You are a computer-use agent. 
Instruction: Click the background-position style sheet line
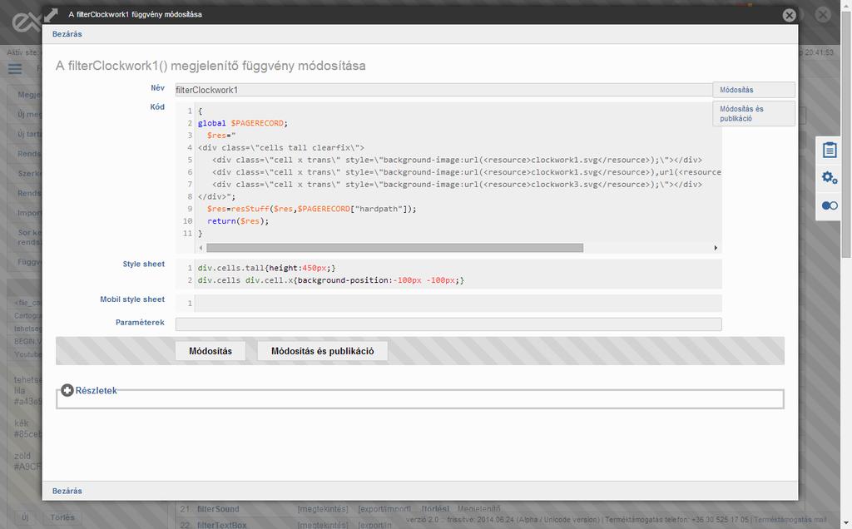pos(331,280)
